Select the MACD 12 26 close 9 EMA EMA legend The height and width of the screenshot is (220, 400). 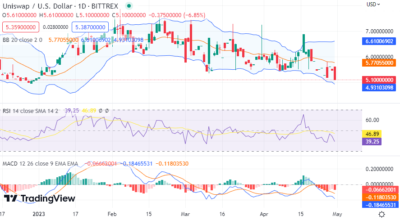click(x=40, y=164)
